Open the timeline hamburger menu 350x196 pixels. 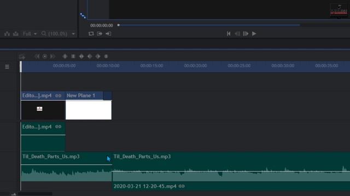click(x=7, y=66)
